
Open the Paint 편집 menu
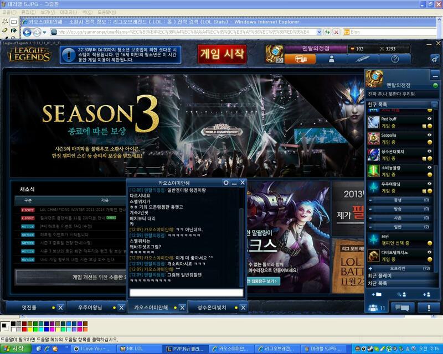(x=29, y=12)
